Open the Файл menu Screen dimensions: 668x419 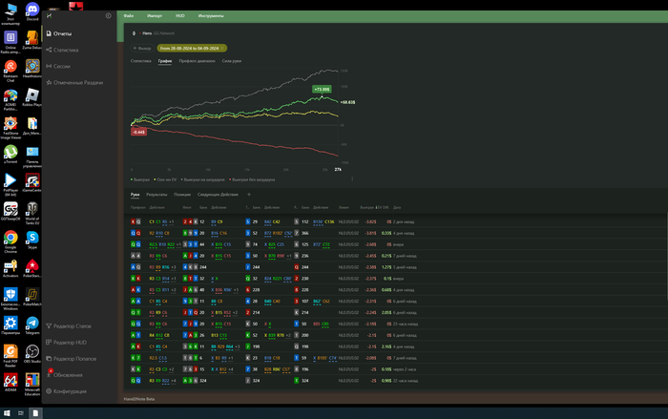tap(129, 16)
